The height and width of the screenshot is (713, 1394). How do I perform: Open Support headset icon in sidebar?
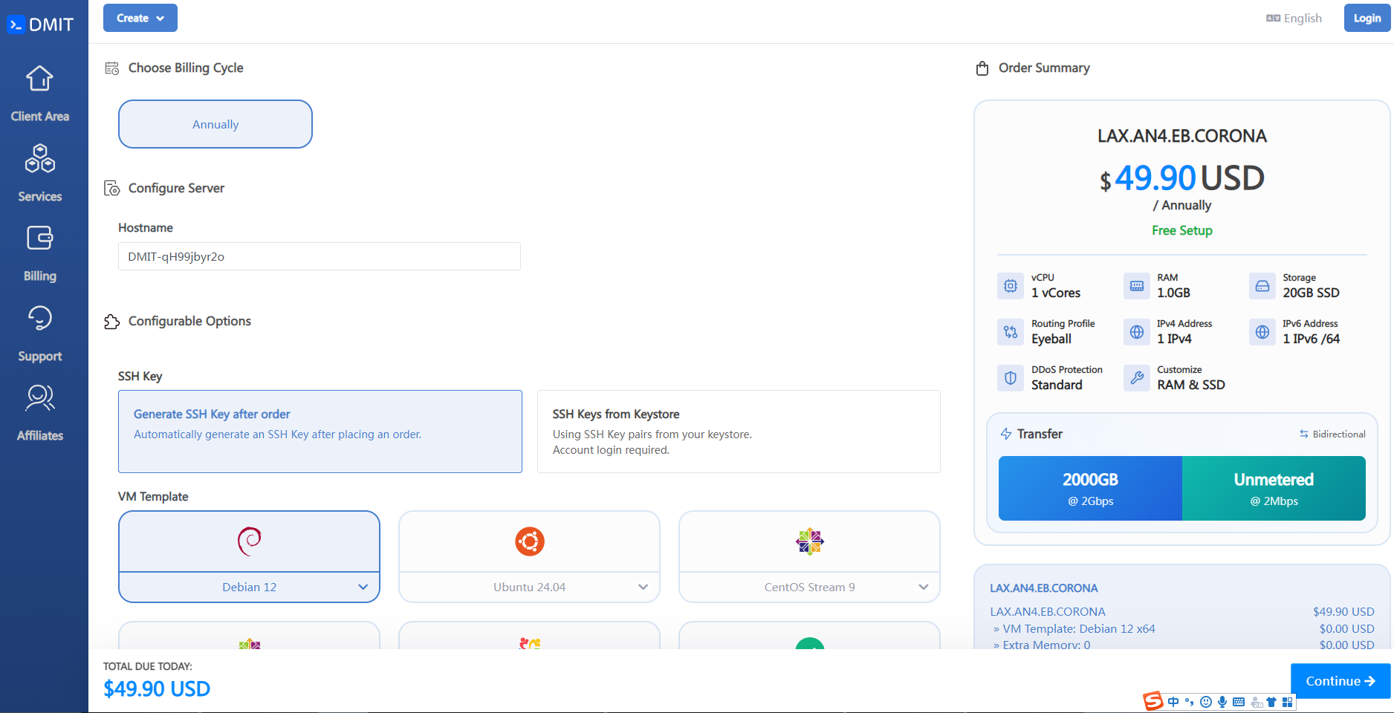pyautogui.click(x=39, y=318)
